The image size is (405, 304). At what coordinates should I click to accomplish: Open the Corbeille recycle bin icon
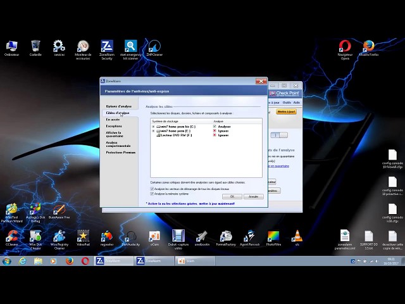(x=35, y=48)
